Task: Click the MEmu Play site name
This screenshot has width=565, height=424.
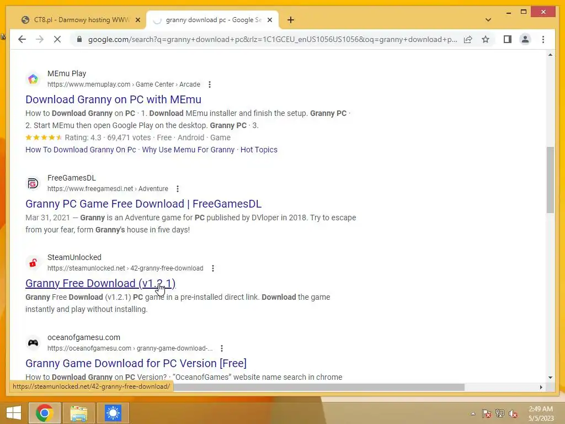Action: (67, 73)
